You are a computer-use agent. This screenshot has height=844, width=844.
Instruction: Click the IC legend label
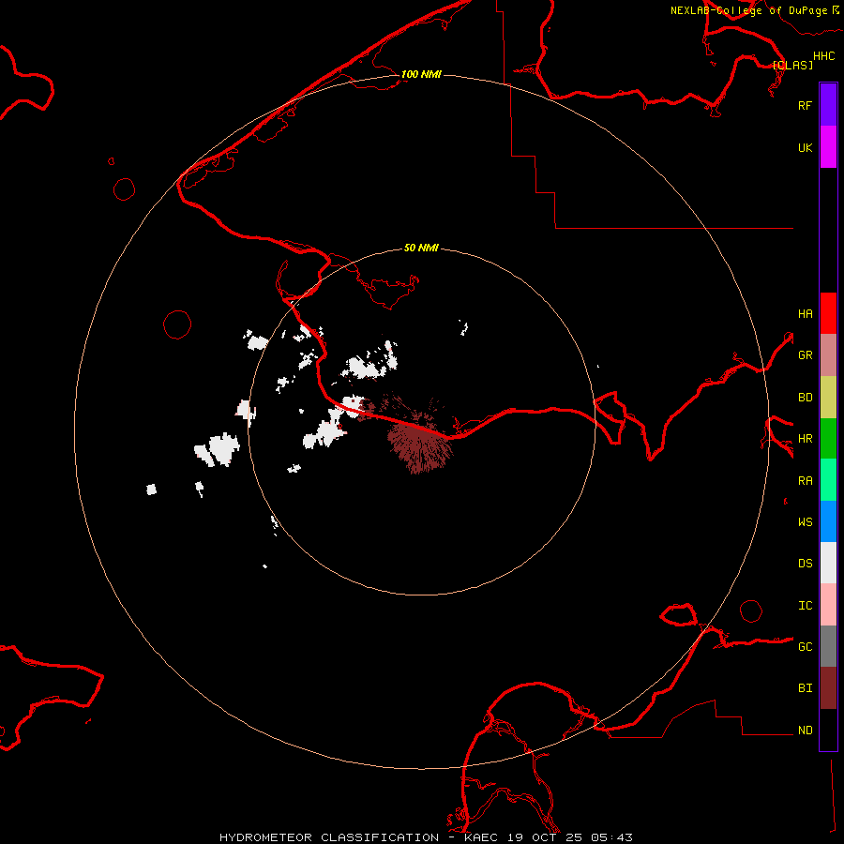pos(806,606)
